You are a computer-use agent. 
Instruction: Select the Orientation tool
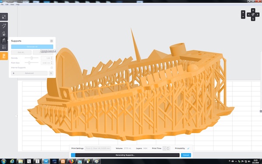[x=4, y=33]
